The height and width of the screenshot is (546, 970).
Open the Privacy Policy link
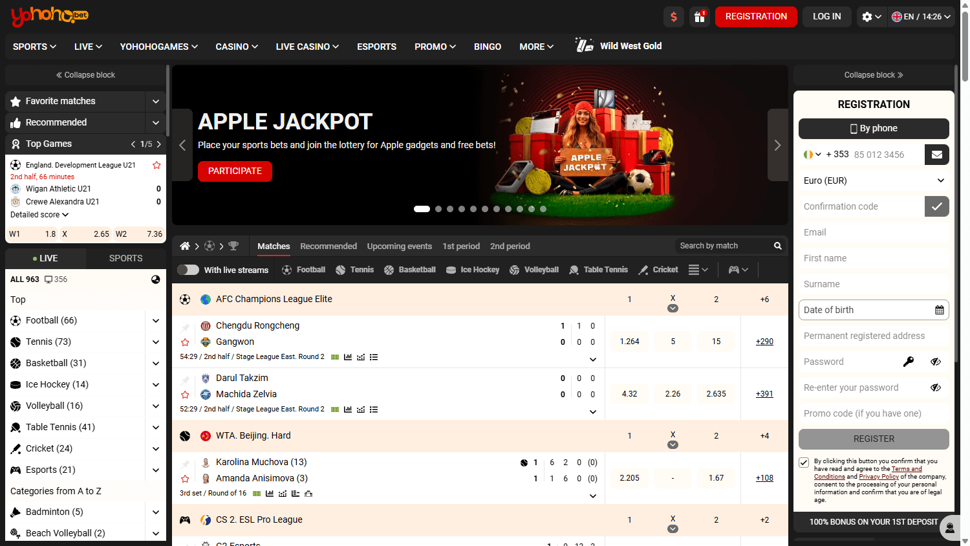pos(879,476)
